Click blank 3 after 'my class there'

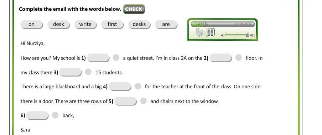[71, 72]
